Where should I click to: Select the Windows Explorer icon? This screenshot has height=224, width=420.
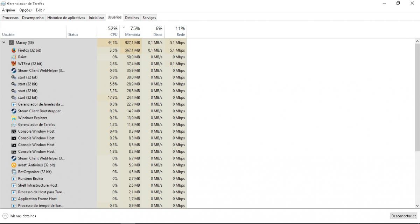point(13,118)
